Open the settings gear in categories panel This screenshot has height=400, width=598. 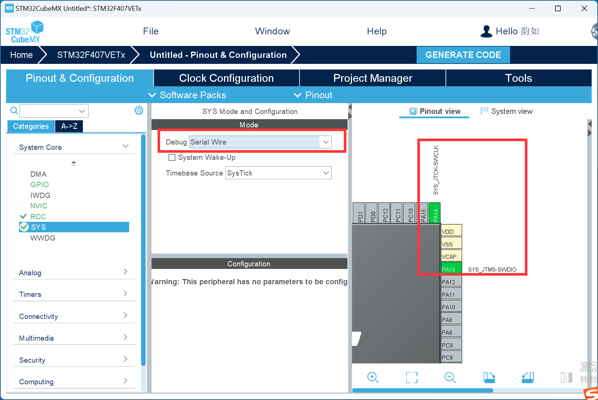pyautogui.click(x=139, y=111)
